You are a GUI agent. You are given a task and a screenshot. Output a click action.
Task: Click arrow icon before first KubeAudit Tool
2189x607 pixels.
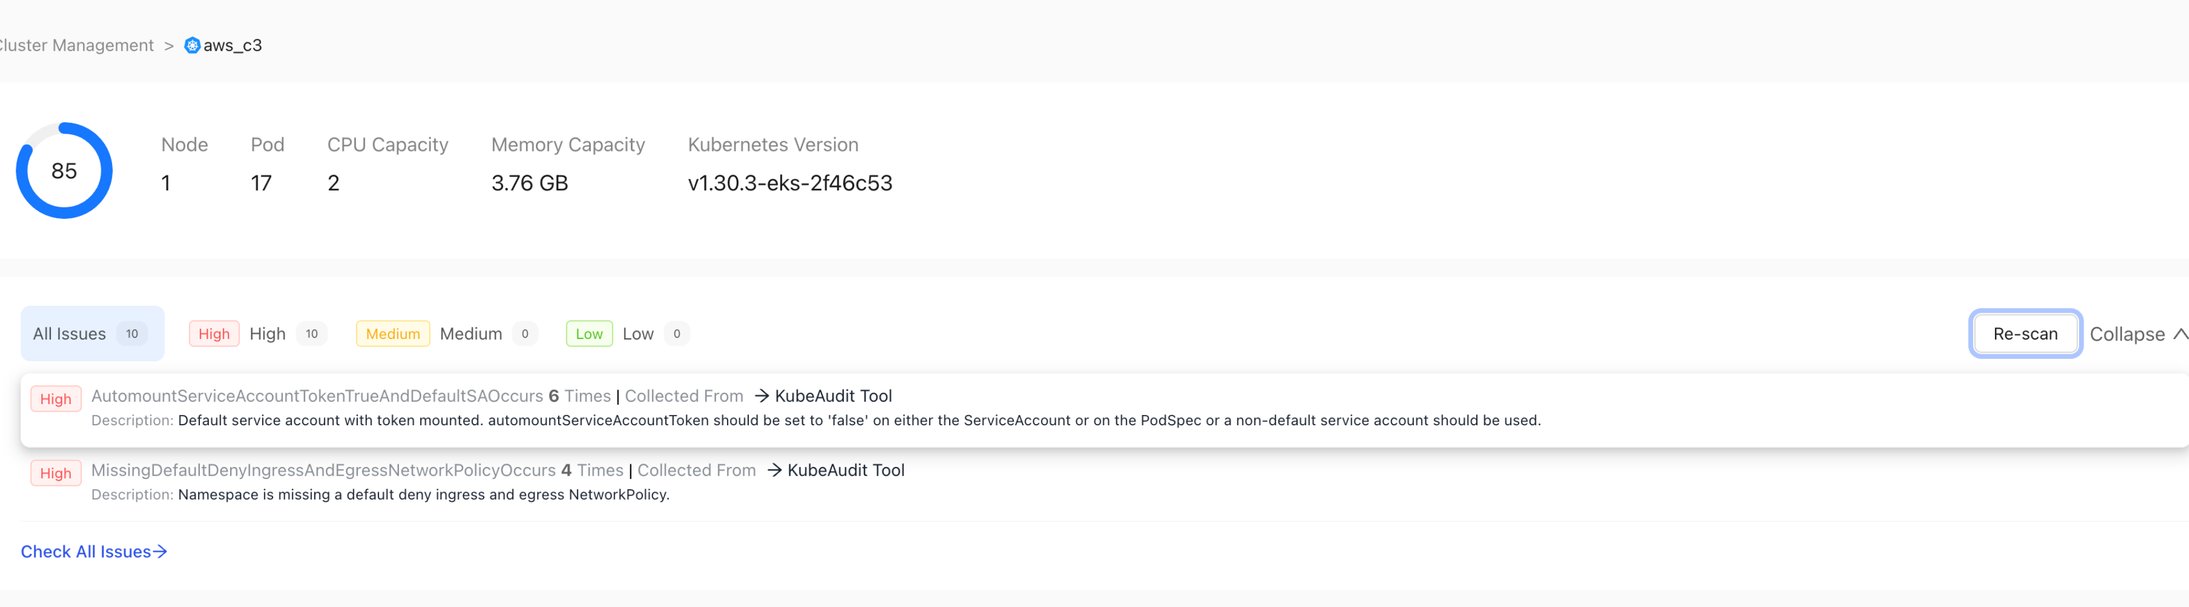tap(762, 396)
